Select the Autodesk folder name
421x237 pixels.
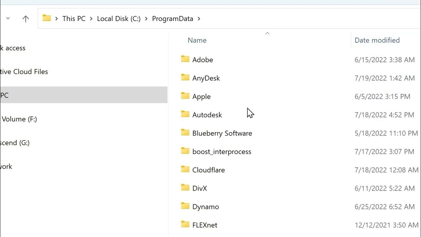pos(207,115)
